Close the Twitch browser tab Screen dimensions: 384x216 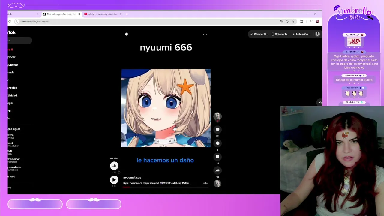coord(38,14)
